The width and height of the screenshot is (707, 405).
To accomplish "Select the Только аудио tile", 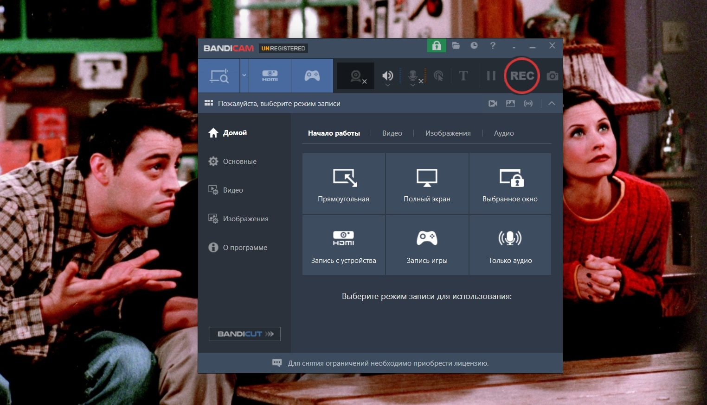I will click(x=510, y=245).
